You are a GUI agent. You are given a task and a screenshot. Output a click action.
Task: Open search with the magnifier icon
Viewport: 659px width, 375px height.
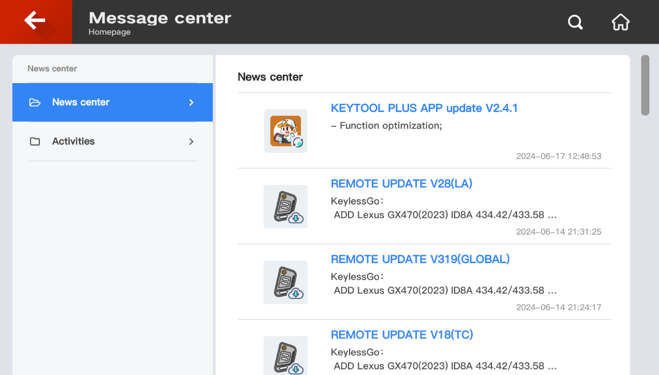pos(575,22)
